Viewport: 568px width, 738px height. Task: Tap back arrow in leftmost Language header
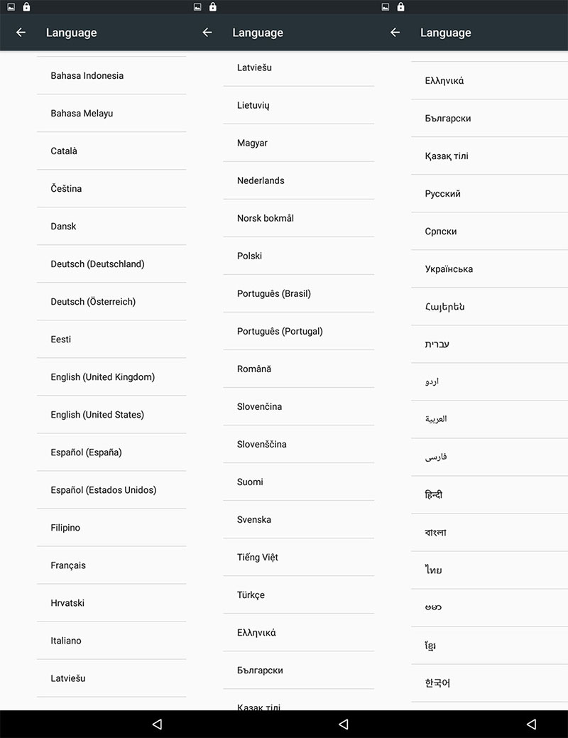click(21, 33)
